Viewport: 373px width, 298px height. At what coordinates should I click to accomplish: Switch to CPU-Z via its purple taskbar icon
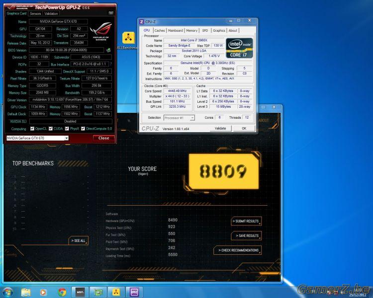point(134,292)
